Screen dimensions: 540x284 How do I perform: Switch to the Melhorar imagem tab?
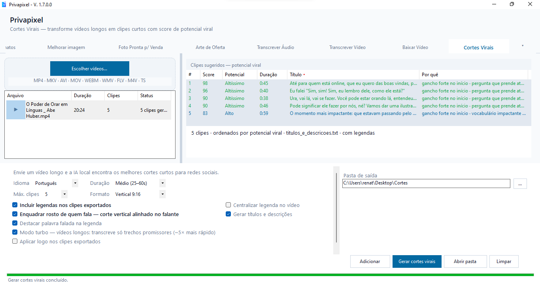click(66, 47)
